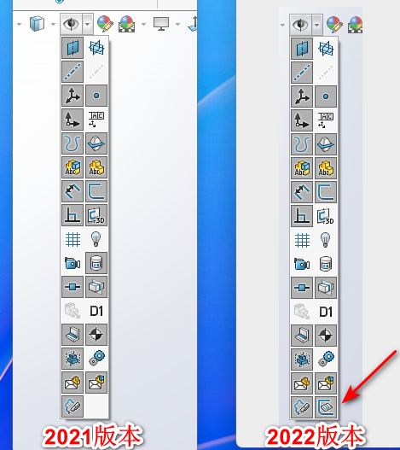Image resolution: width=400 pixels, height=450 pixels.
Task: Toggle View Routing Points in left 2021 flyout
Action: click(72, 287)
